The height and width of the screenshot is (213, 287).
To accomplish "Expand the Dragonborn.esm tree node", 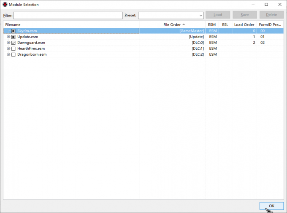I will tap(8, 54).
